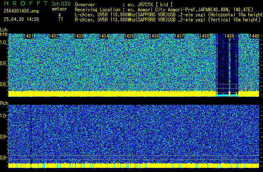Click the 1432 time marker
This screenshot has height=172, width=263.
[x=54, y=36]
